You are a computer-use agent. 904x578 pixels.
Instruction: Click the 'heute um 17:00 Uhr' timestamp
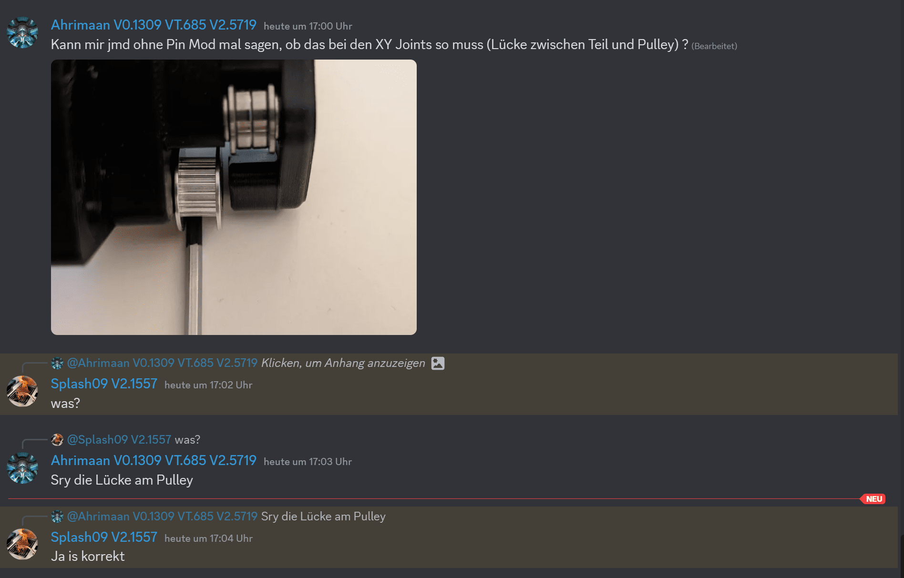(308, 26)
